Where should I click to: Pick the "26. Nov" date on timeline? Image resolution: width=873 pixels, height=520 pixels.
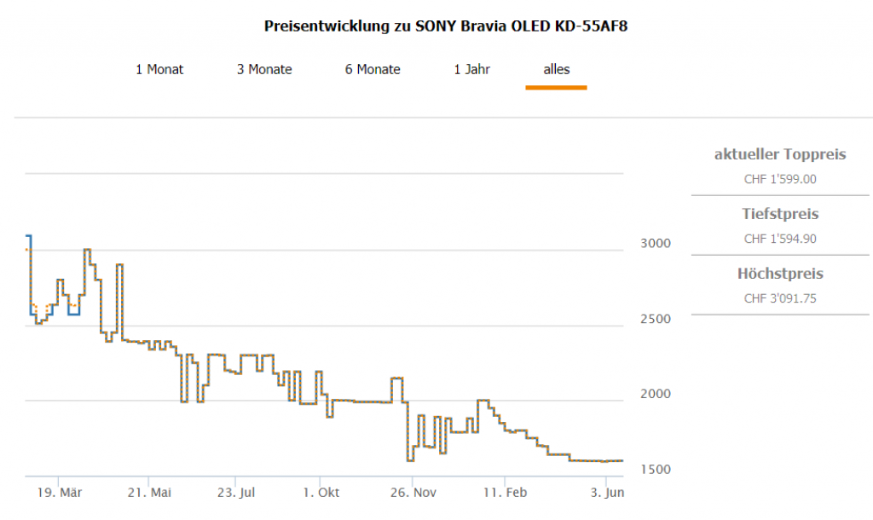pos(413,493)
